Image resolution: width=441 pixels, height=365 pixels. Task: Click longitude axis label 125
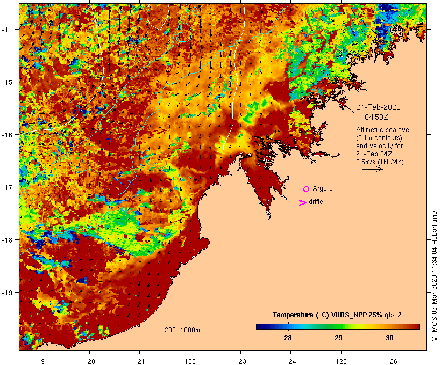[x=341, y=361]
